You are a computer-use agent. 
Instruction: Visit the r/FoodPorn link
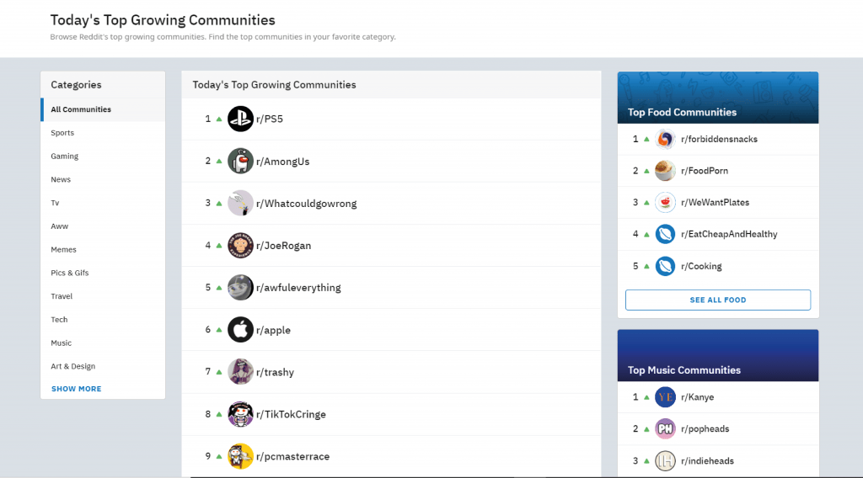tap(705, 171)
